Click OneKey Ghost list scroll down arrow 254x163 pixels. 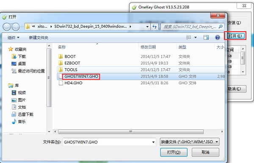pos(243,72)
